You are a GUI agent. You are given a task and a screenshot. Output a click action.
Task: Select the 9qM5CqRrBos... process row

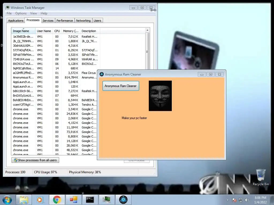(55, 68)
